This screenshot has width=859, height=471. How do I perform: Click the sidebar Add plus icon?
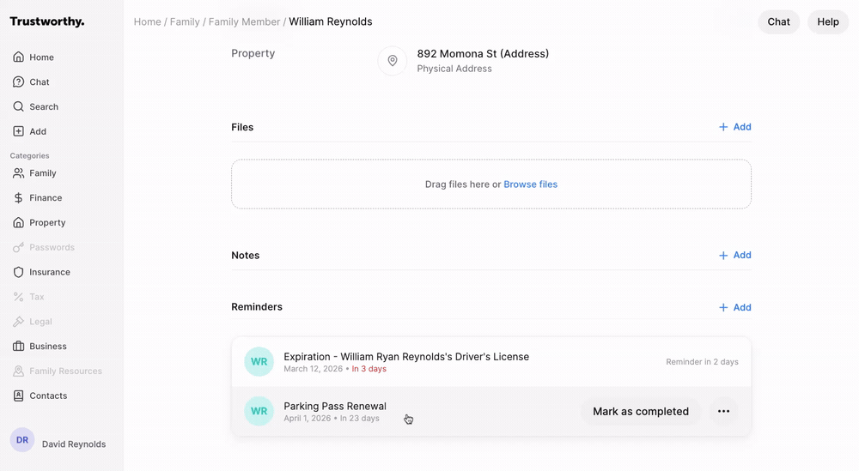pyautogui.click(x=18, y=132)
